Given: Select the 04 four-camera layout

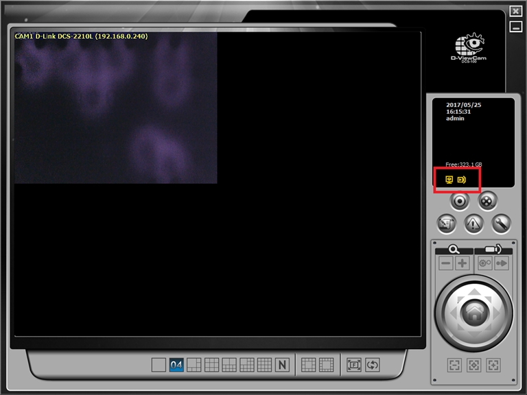Looking at the screenshot, I should pos(176,365).
